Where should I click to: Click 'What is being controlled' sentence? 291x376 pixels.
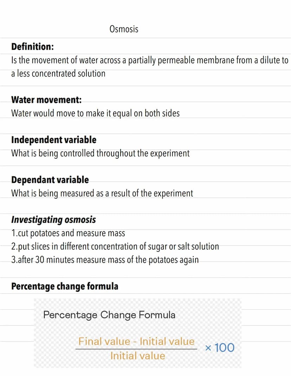[100, 153]
